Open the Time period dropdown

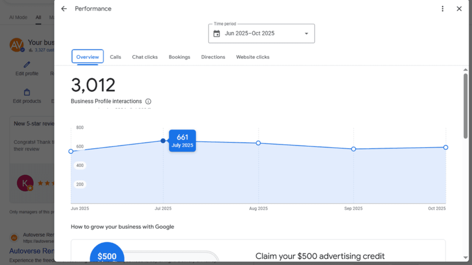click(306, 33)
